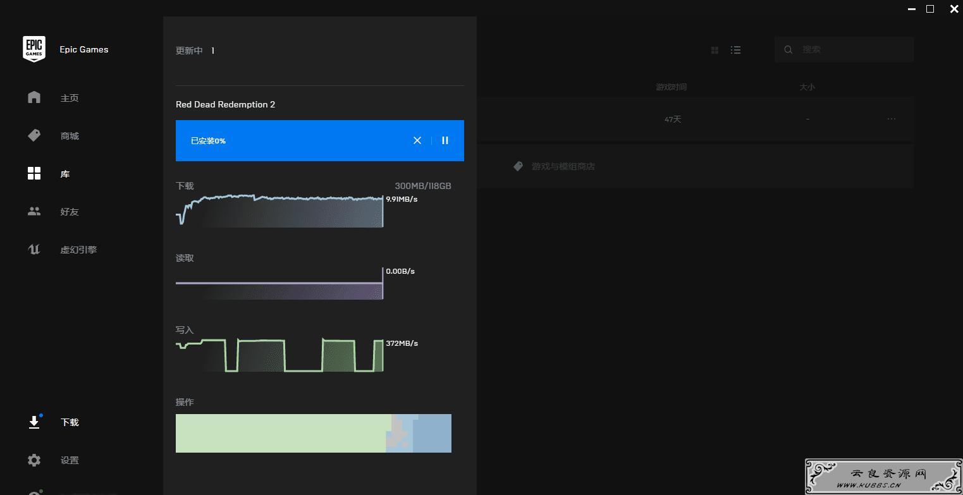Sort library by 游戏时间 column
963x495 pixels.
pos(671,87)
